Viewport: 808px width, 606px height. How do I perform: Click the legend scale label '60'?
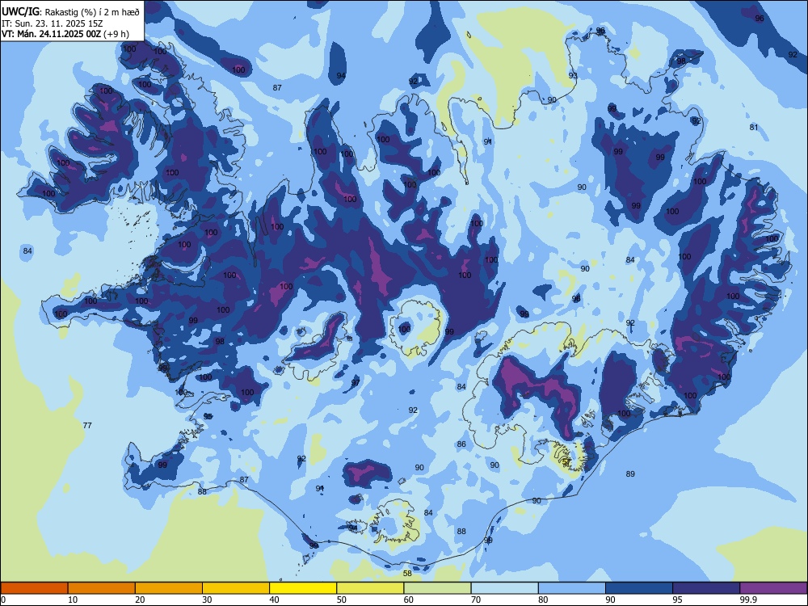coord(409,600)
